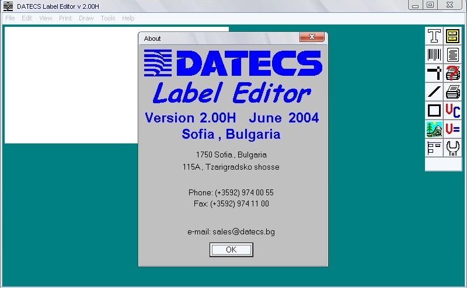Viewport: 467px width, 288px height.
Task: Click the Phone: (+3592) 974 00 55 line
Action: [231, 192]
